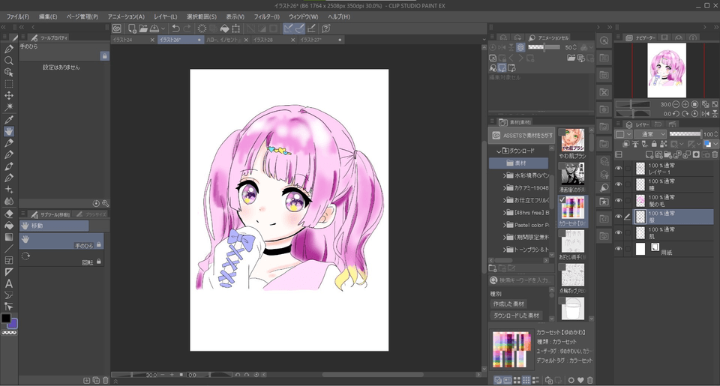Select the Auto select magic wand tool
This screenshot has width=720, height=386.
click(9, 107)
